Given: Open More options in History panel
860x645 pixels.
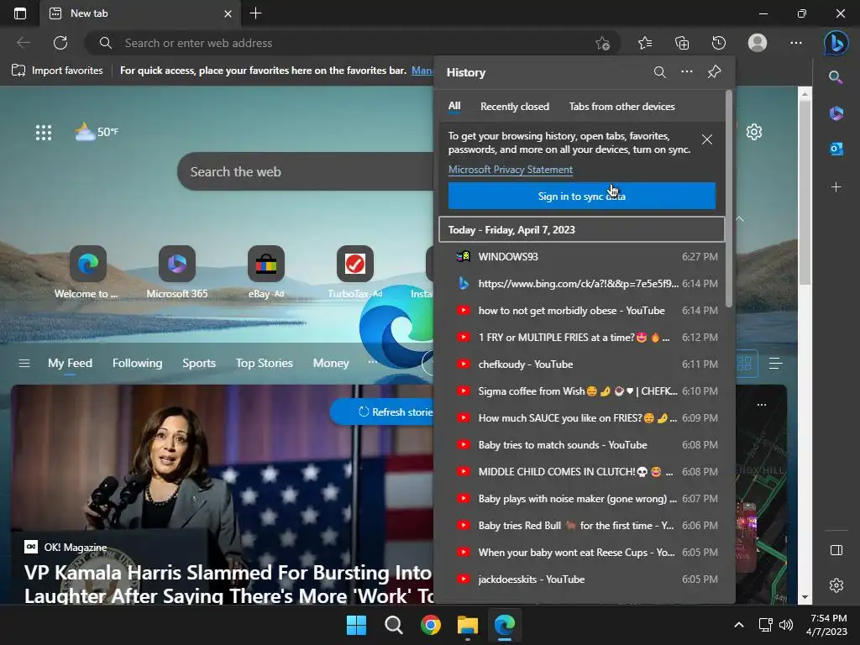Looking at the screenshot, I should pyautogui.click(x=687, y=72).
